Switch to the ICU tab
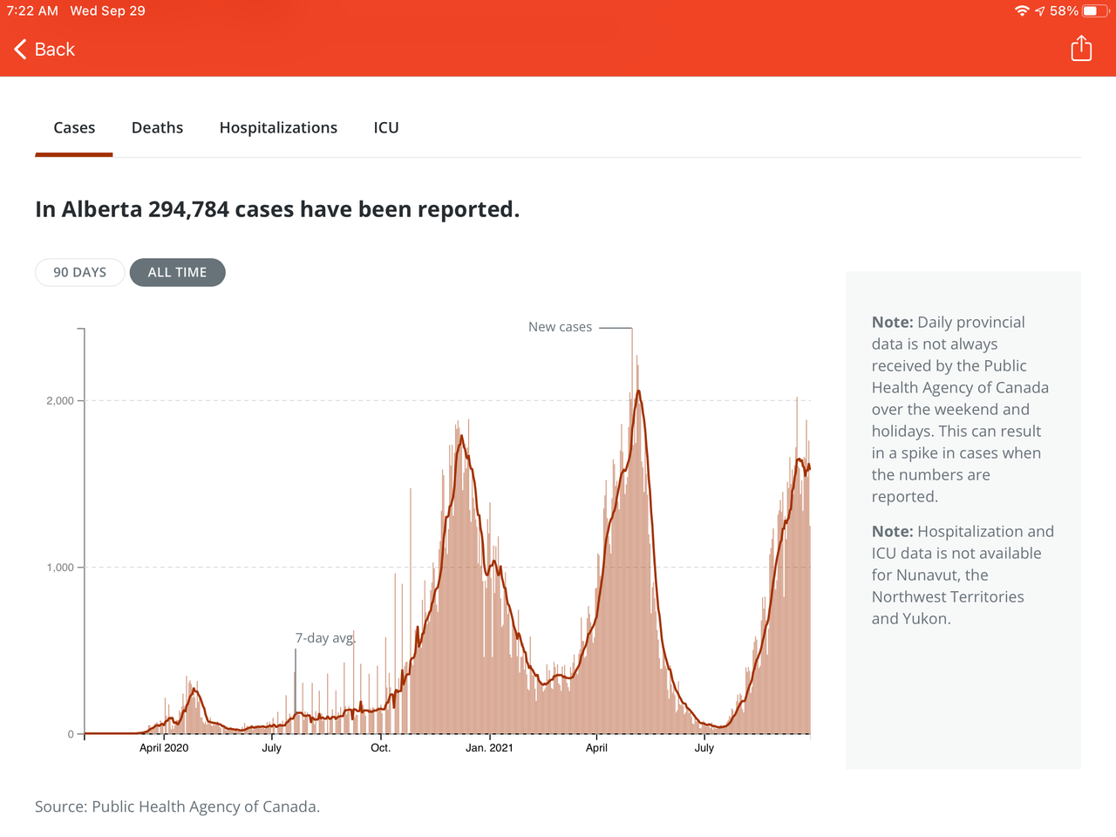The image size is (1116, 837). click(386, 128)
